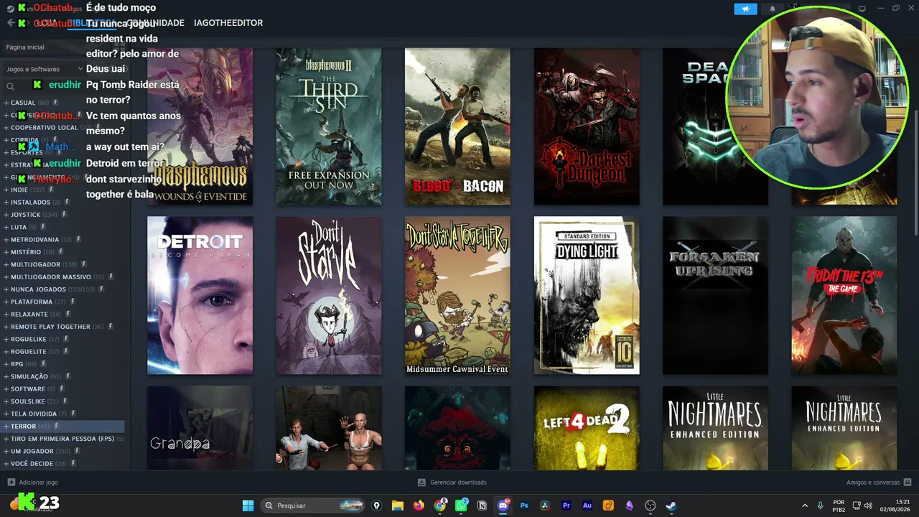919x517 pixels.
Task: Expand the INDIE collection
Action: pos(6,190)
